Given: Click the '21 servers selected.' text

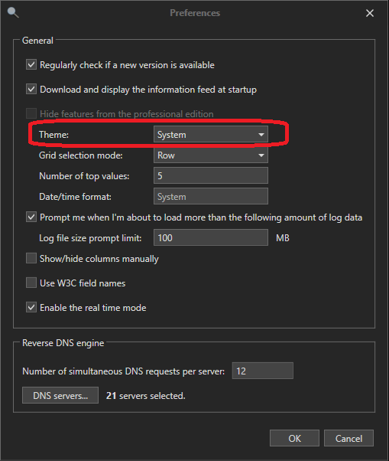Looking at the screenshot, I should (146, 396).
